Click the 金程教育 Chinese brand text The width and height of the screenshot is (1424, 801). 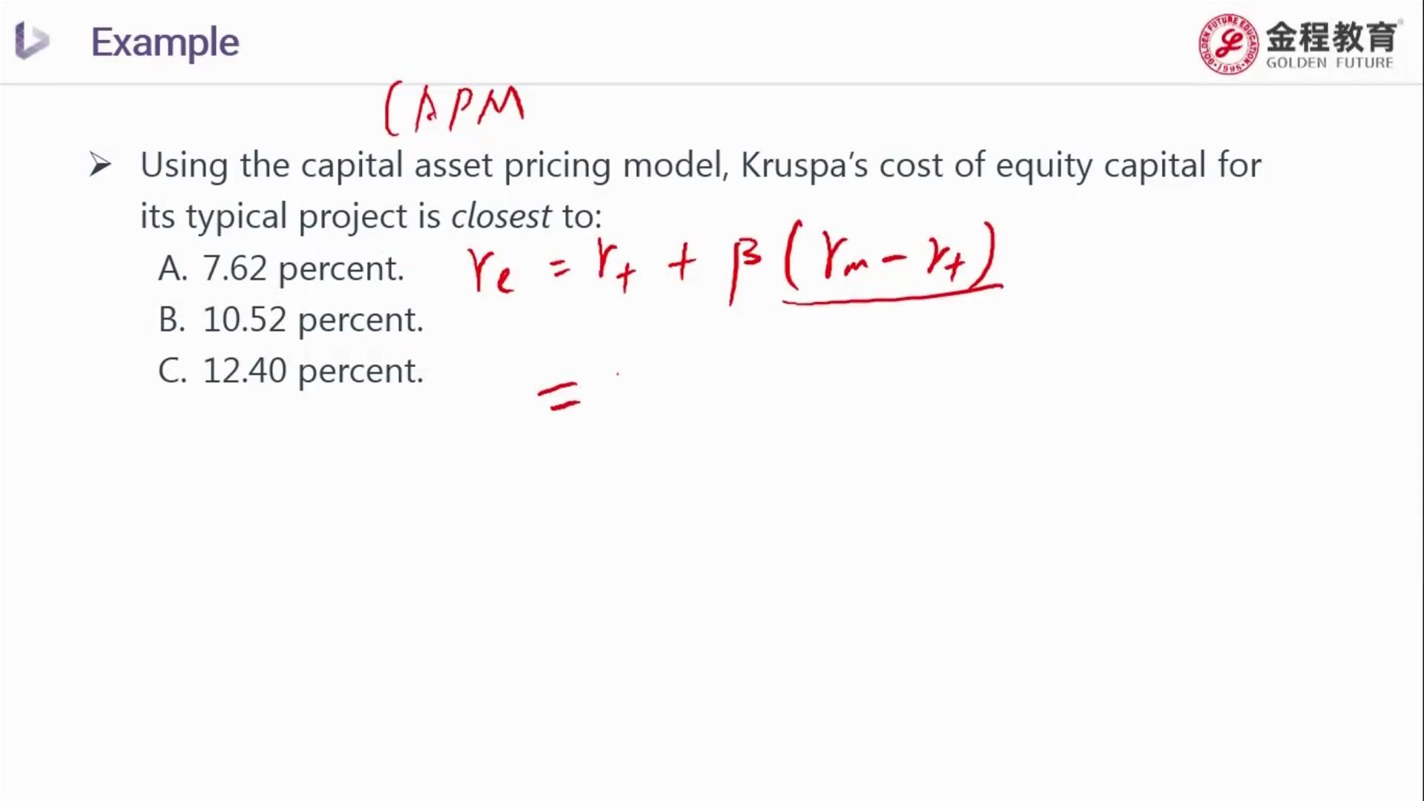(x=1331, y=36)
